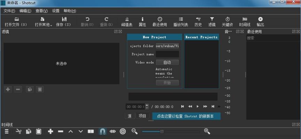Close the 最近使用 panel
The width and height of the screenshot is (301, 139).
pos(298,31)
